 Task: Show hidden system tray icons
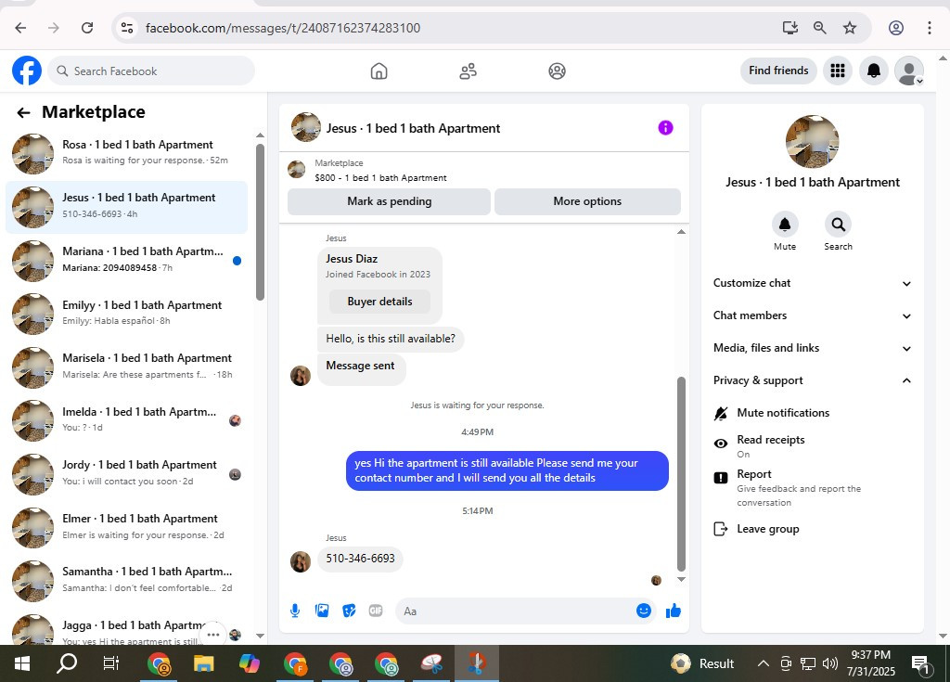[764, 663]
